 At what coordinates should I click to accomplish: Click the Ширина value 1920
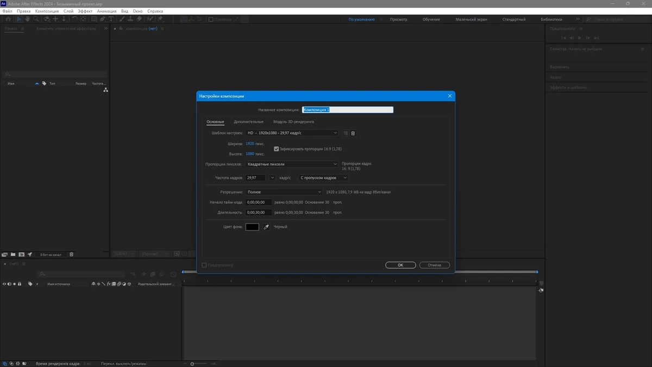click(x=250, y=144)
